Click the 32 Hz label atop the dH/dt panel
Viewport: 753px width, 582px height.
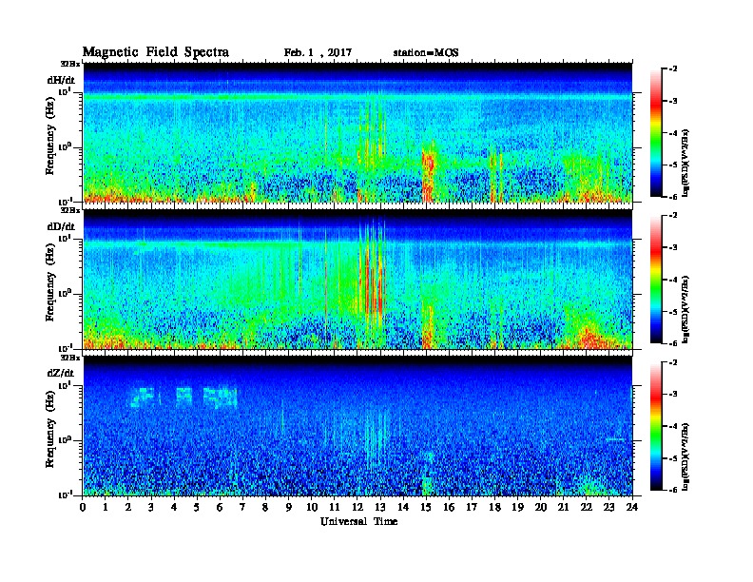pyautogui.click(x=69, y=64)
